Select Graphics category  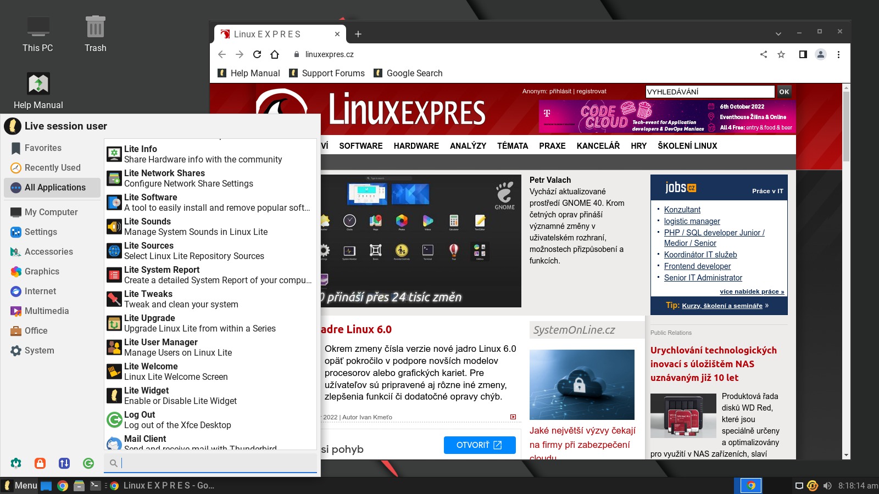(52, 272)
